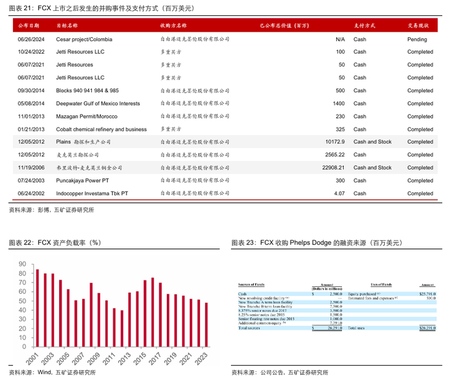Select the 10172.9 value in Plains row

tap(333, 142)
